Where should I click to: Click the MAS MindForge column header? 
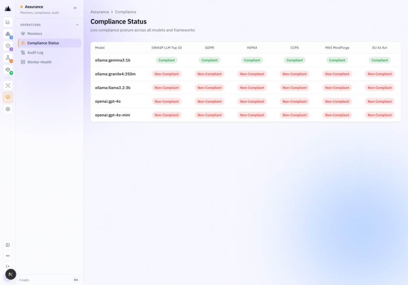[337, 48]
